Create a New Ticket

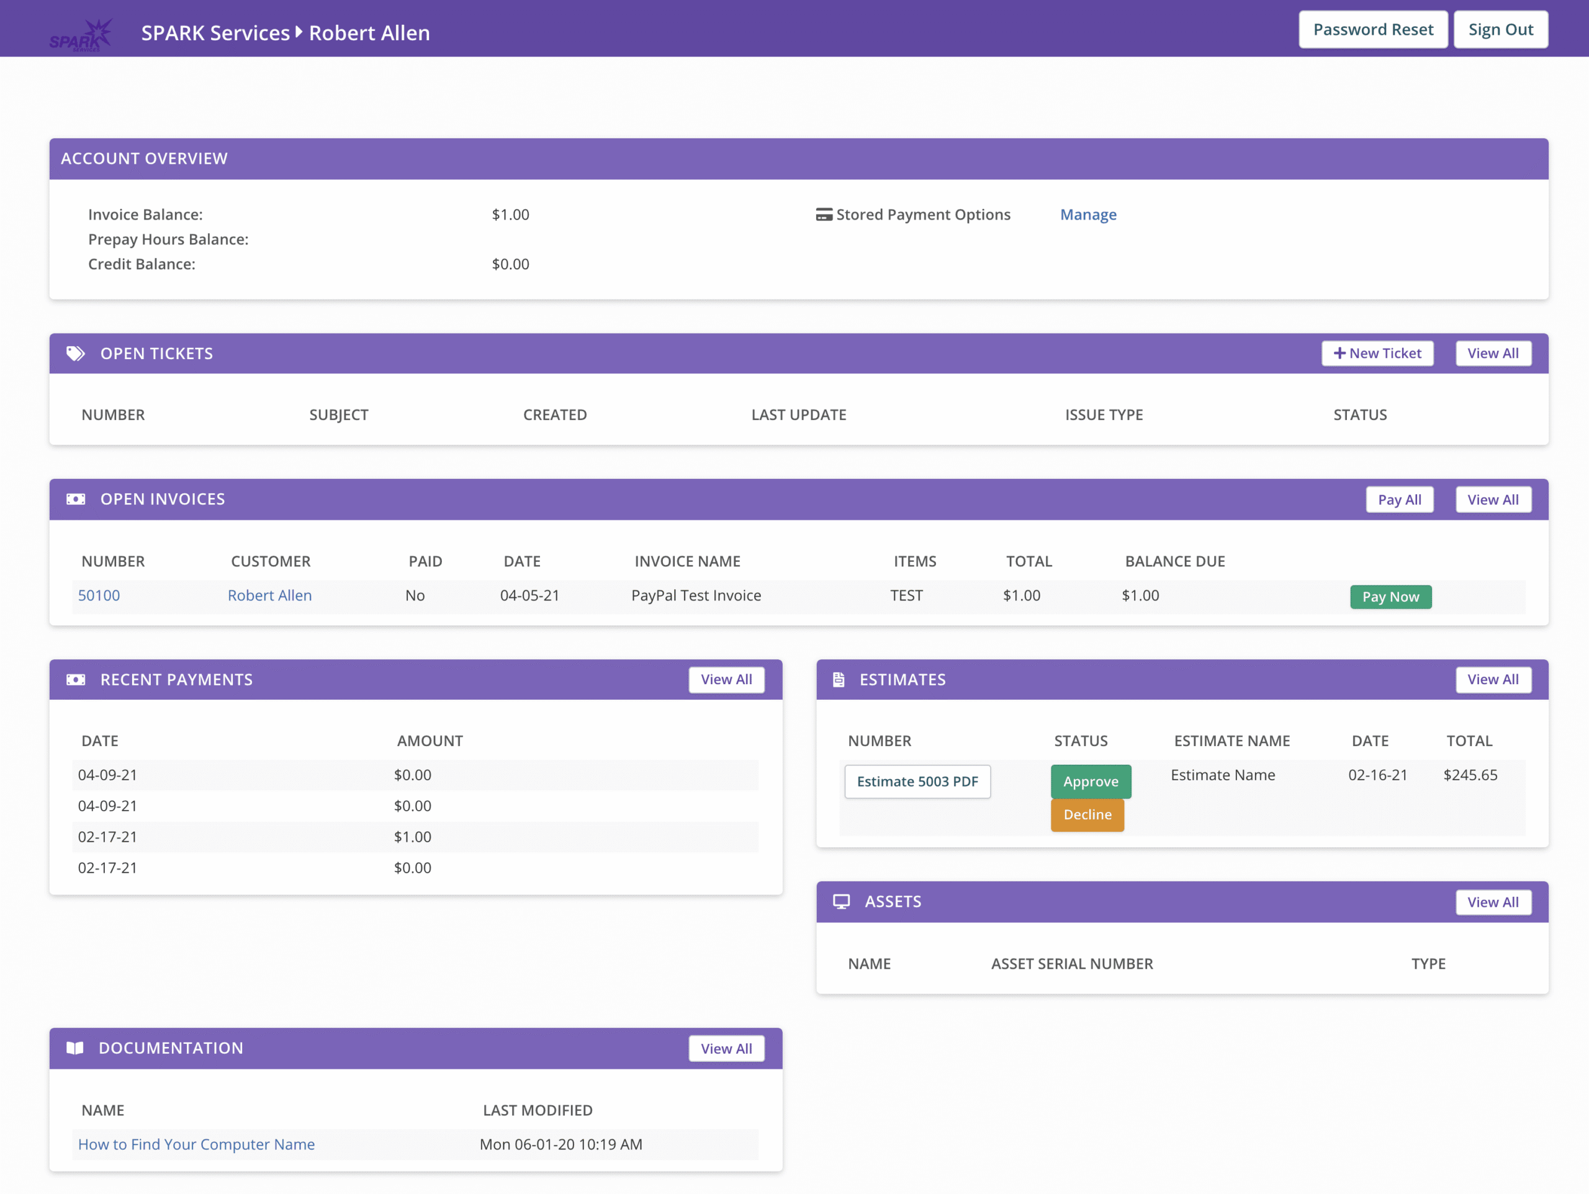click(x=1377, y=354)
